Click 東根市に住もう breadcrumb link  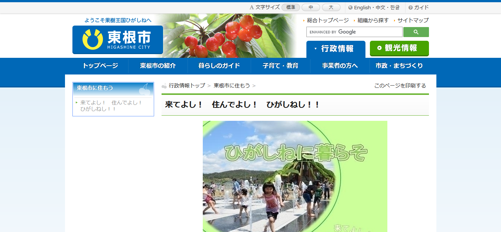pos(232,86)
